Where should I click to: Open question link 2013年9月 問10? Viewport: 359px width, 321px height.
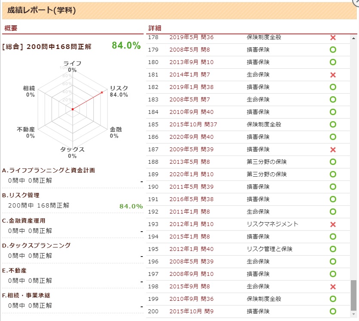(x=191, y=62)
